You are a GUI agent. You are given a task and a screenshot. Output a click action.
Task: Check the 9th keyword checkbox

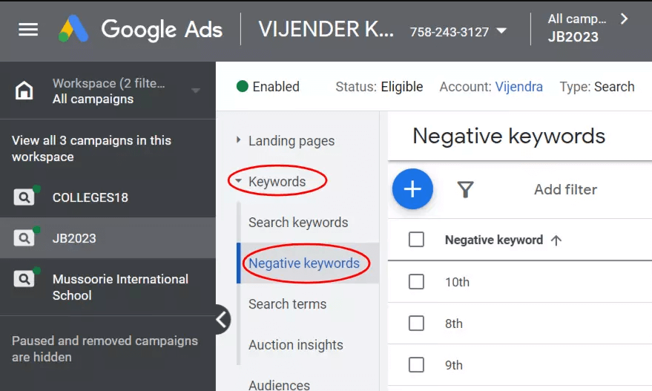point(416,365)
